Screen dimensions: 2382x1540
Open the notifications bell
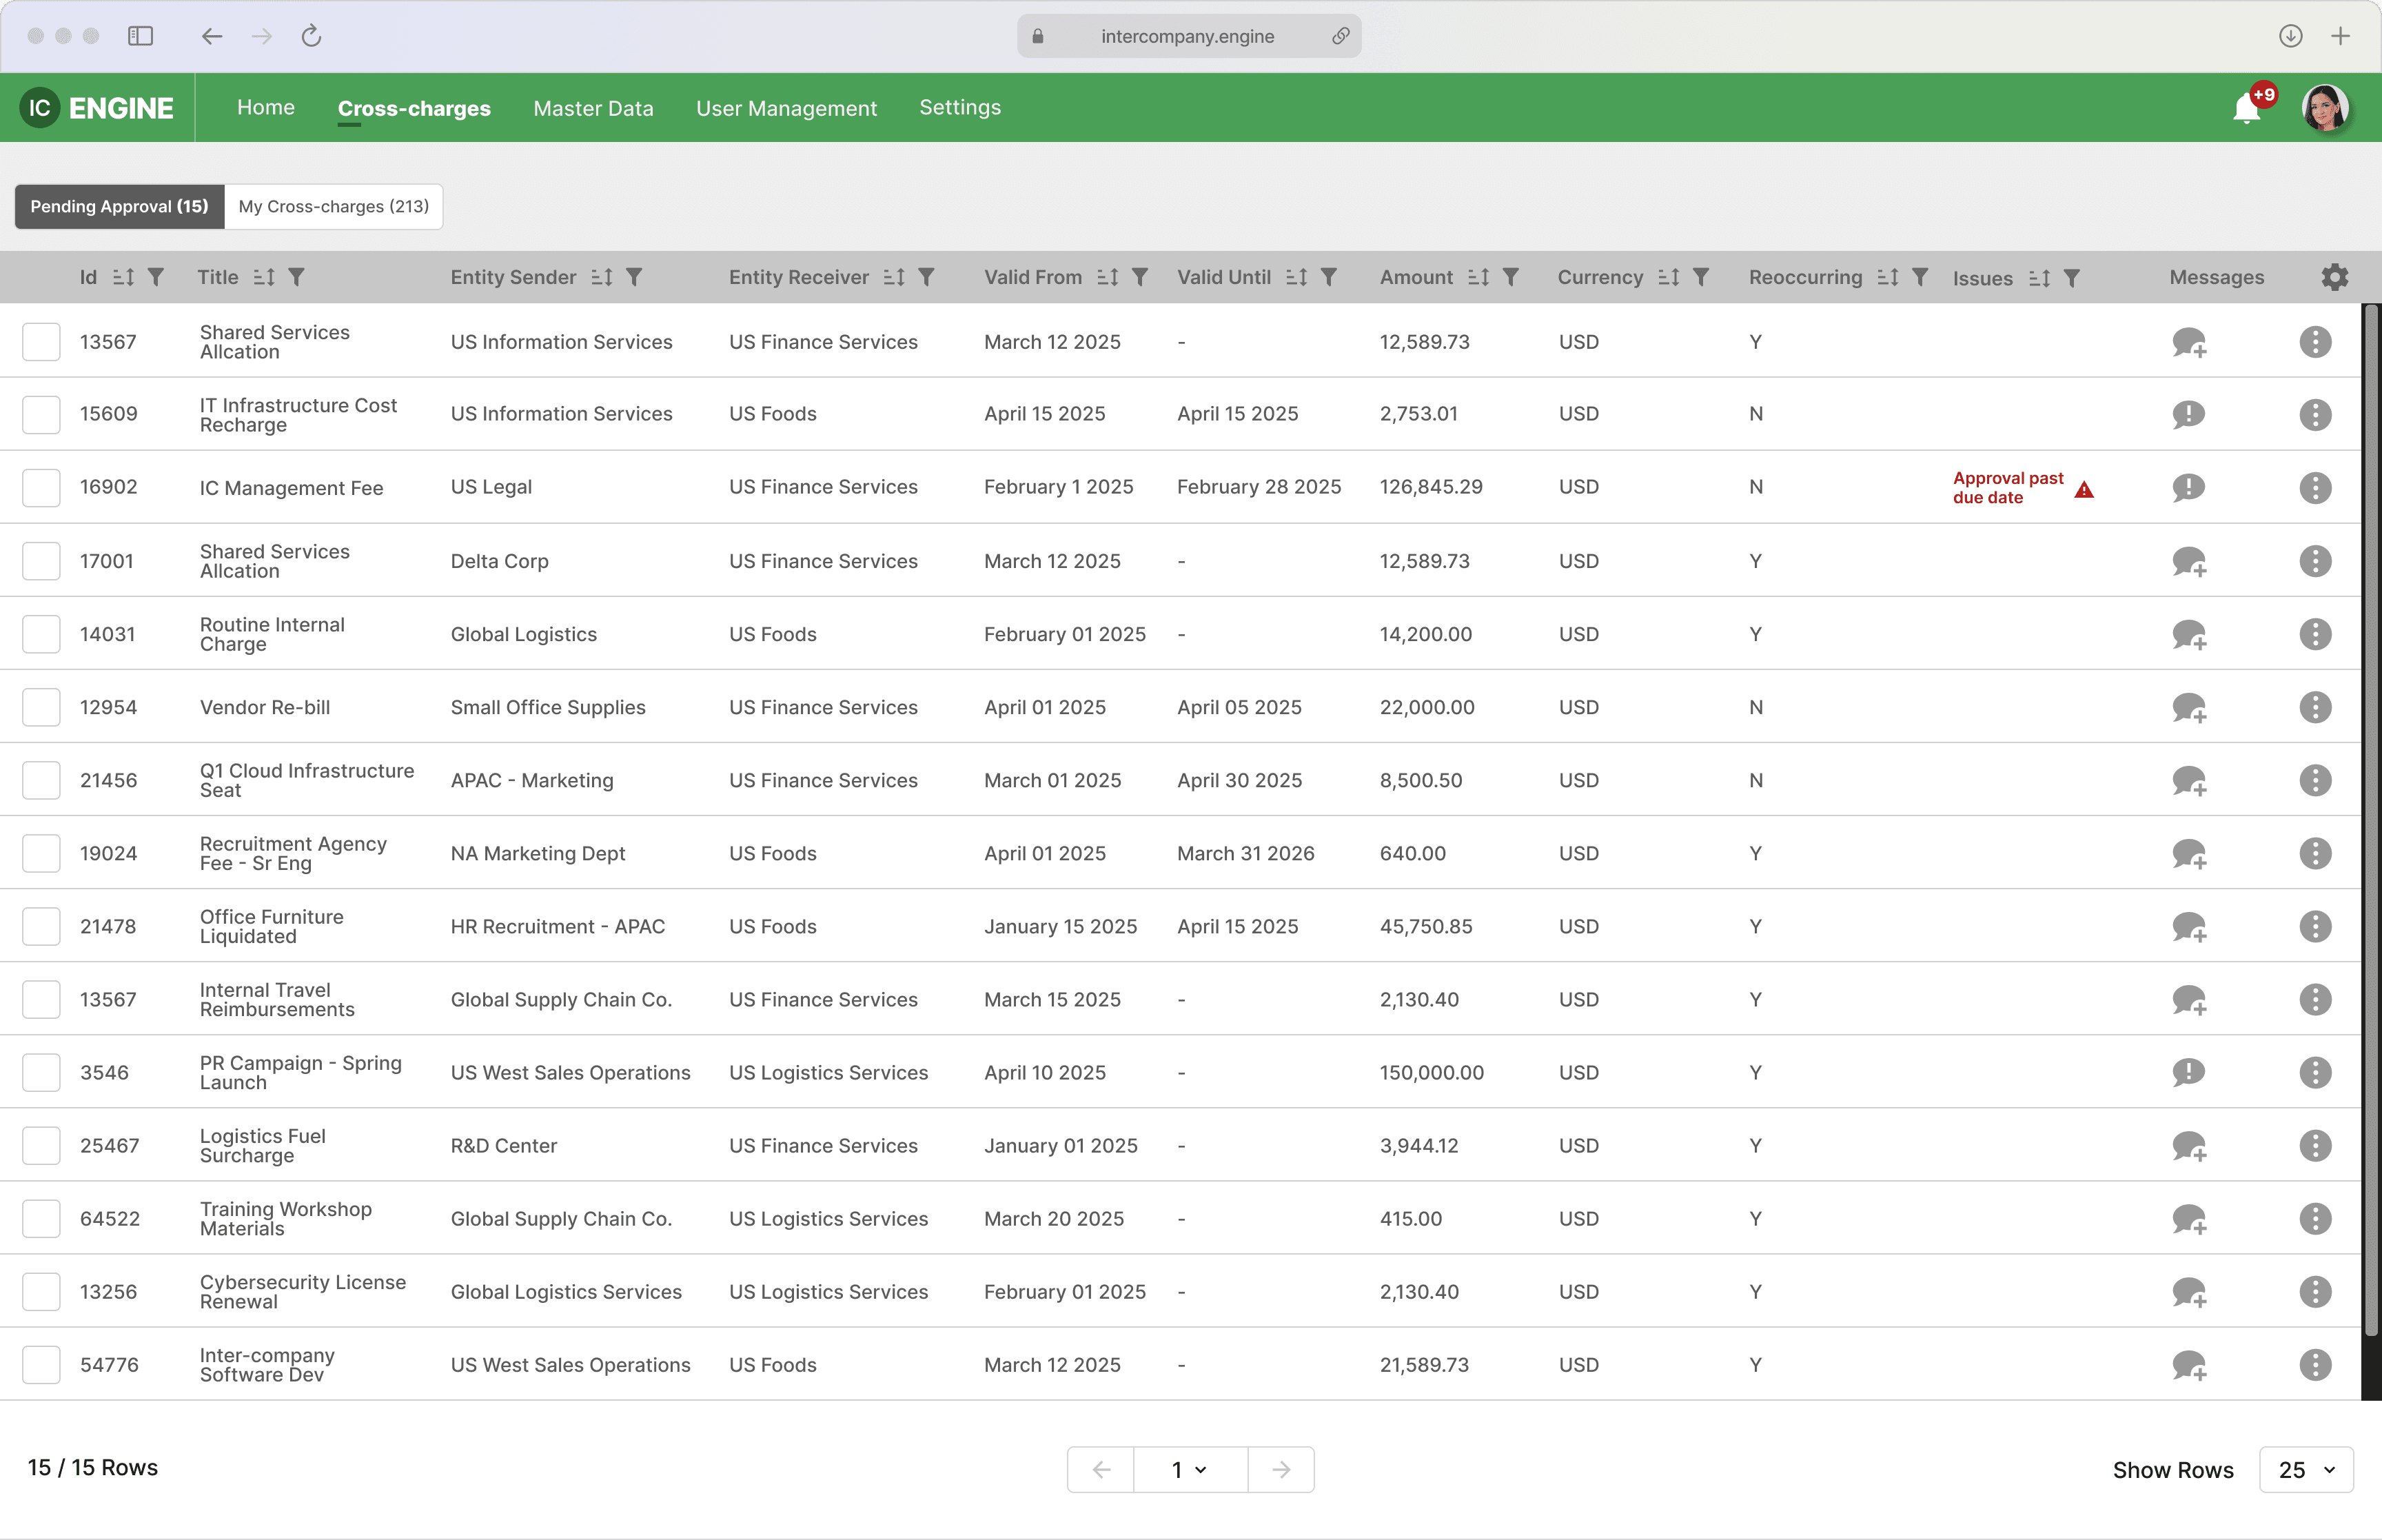pos(2246,108)
